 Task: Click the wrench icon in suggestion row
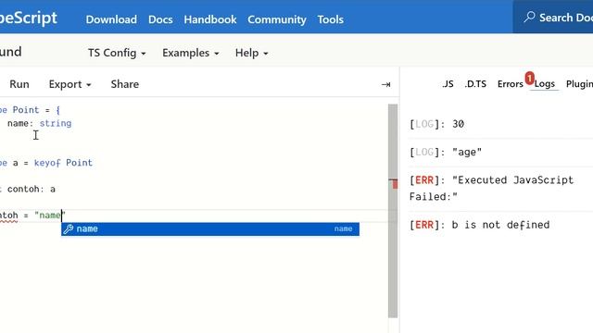click(68, 228)
